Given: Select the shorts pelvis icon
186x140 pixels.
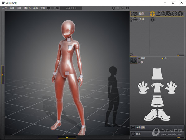Looking at the screenshot, I should click(x=157, y=101).
